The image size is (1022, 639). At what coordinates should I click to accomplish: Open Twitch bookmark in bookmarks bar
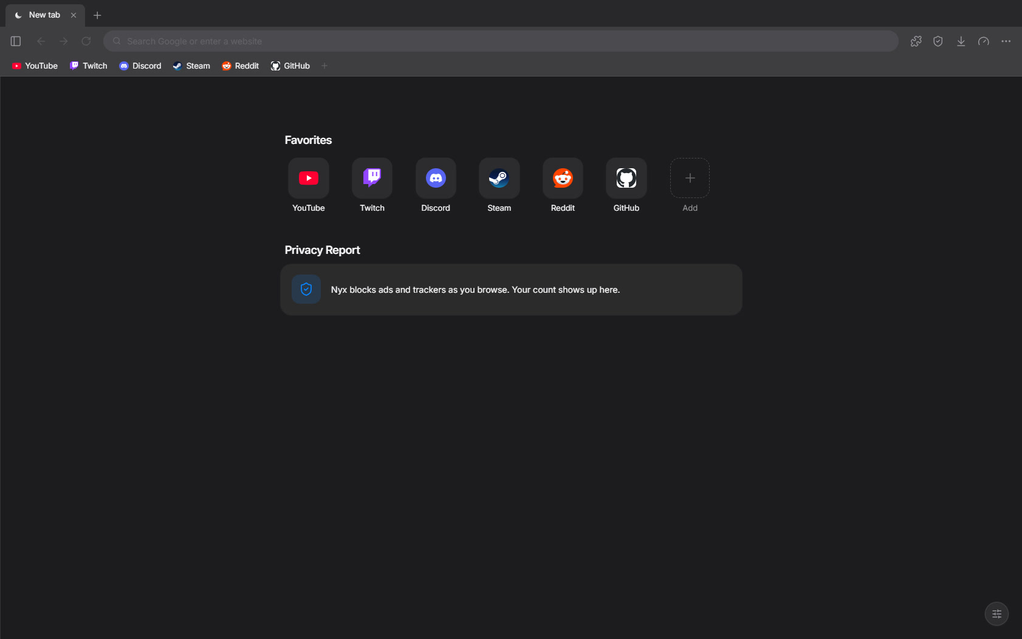(x=89, y=66)
